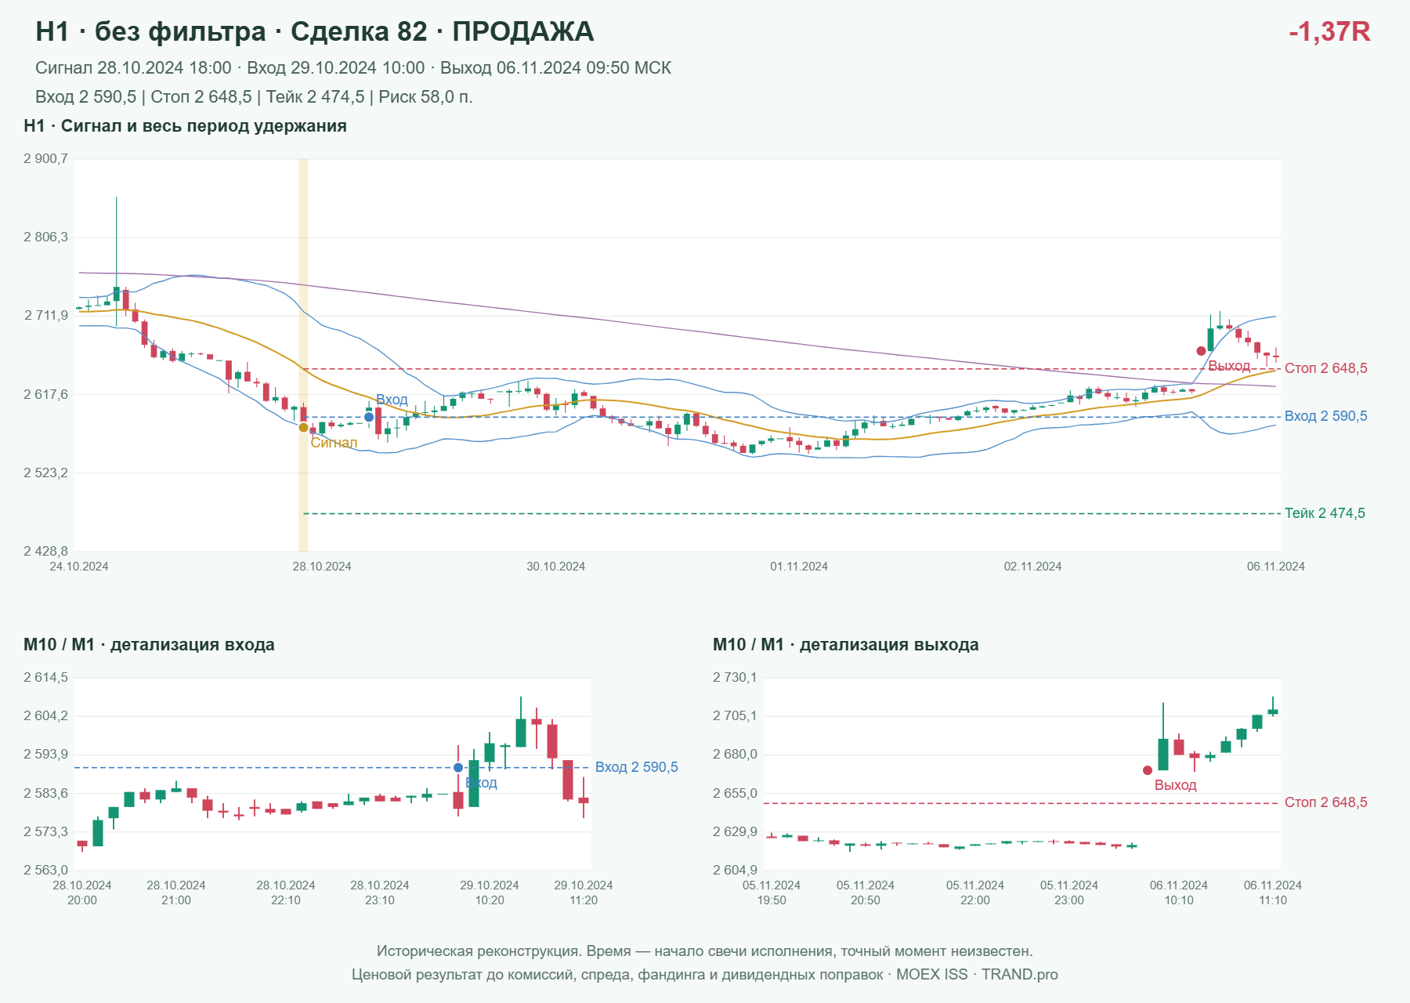Click the line starting "Сигнал 28.10.2024 18:00"
The width and height of the screenshot is (1410, 1003).
(353, 68)
